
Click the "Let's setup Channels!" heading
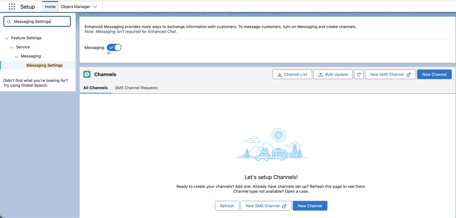click(271, 177)
